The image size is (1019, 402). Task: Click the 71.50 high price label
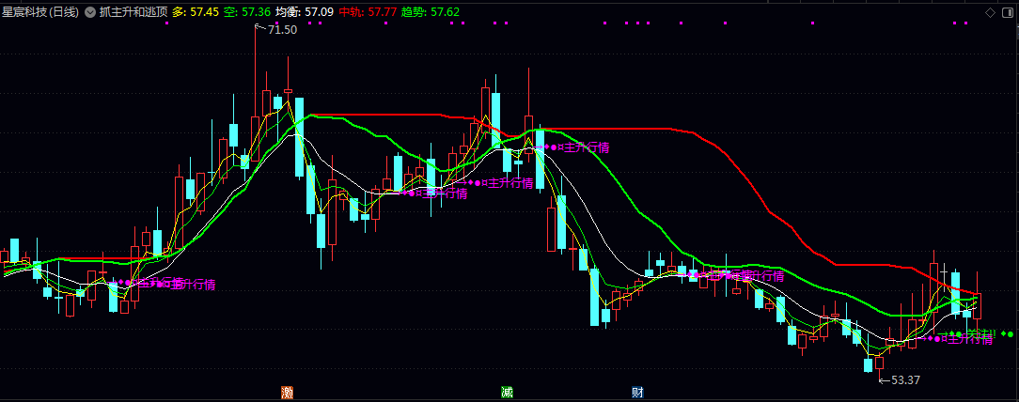pyautogui.click(x=282, y=30)
